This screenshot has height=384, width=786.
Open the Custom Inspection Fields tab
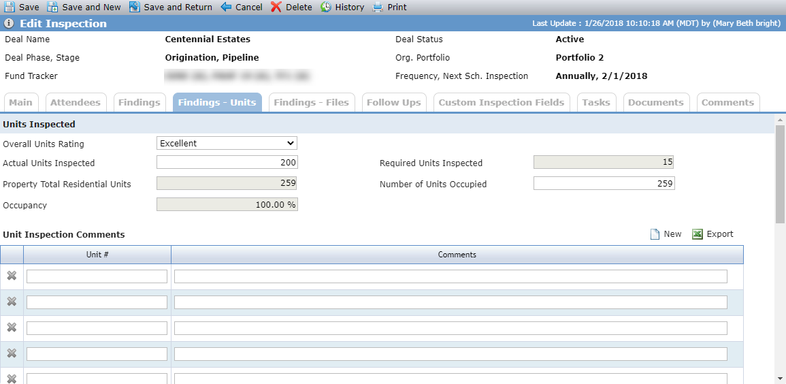(502, 102)
